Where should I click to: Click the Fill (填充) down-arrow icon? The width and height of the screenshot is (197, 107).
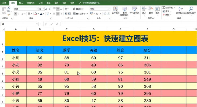coord(164,11)
